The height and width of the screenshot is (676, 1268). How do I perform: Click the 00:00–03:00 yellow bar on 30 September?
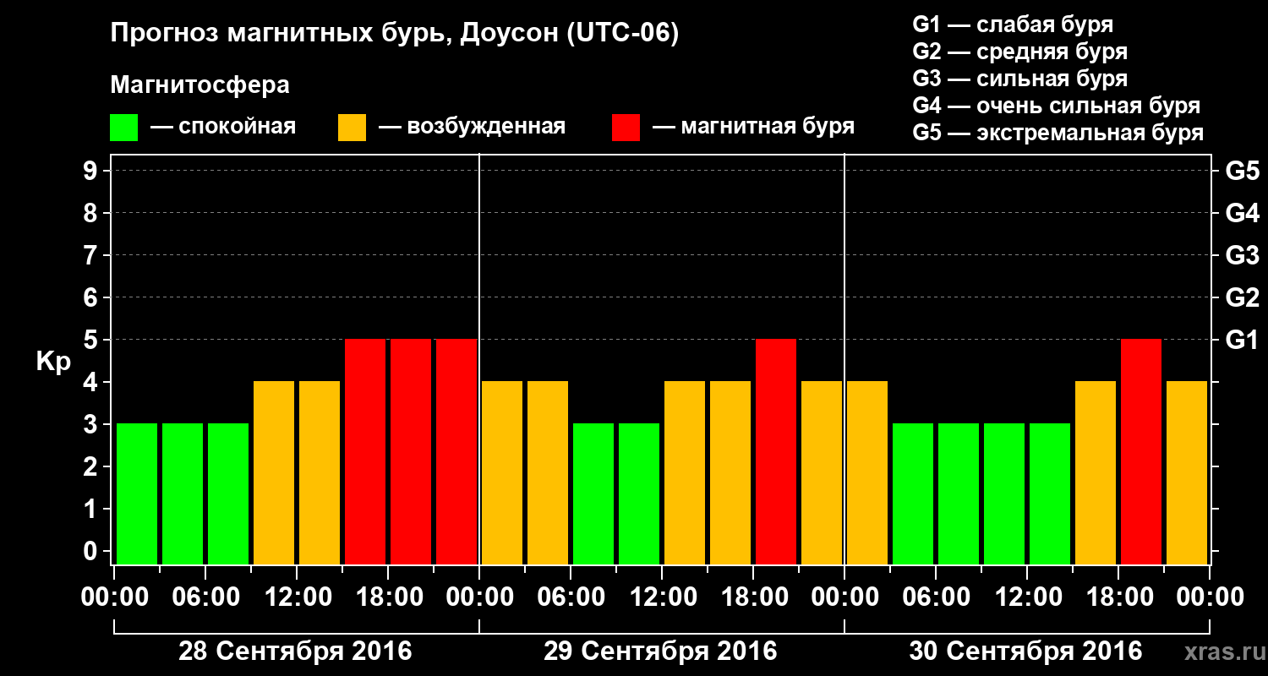tap(867, 472)
